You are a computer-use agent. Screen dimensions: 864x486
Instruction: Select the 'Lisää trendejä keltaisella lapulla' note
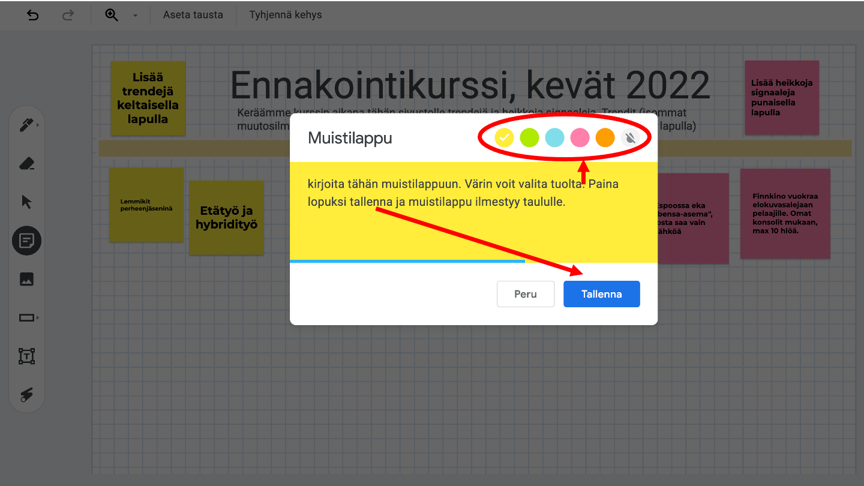(x=148, y=98)
